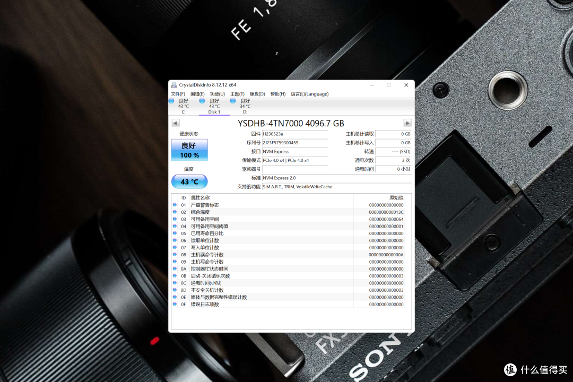The width and height of the screenshot is (573, 382).
Task: Select status dot of row 01 严重警告标志
Action: tap(175, 205)
